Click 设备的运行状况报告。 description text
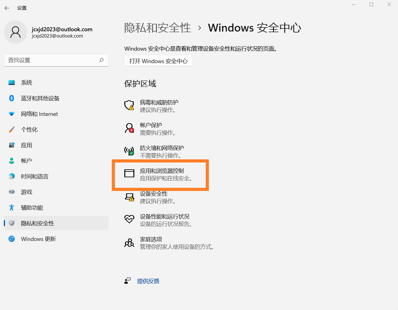Image resolution: width=398 pixels, height=310 pixels. coord(166,224)
